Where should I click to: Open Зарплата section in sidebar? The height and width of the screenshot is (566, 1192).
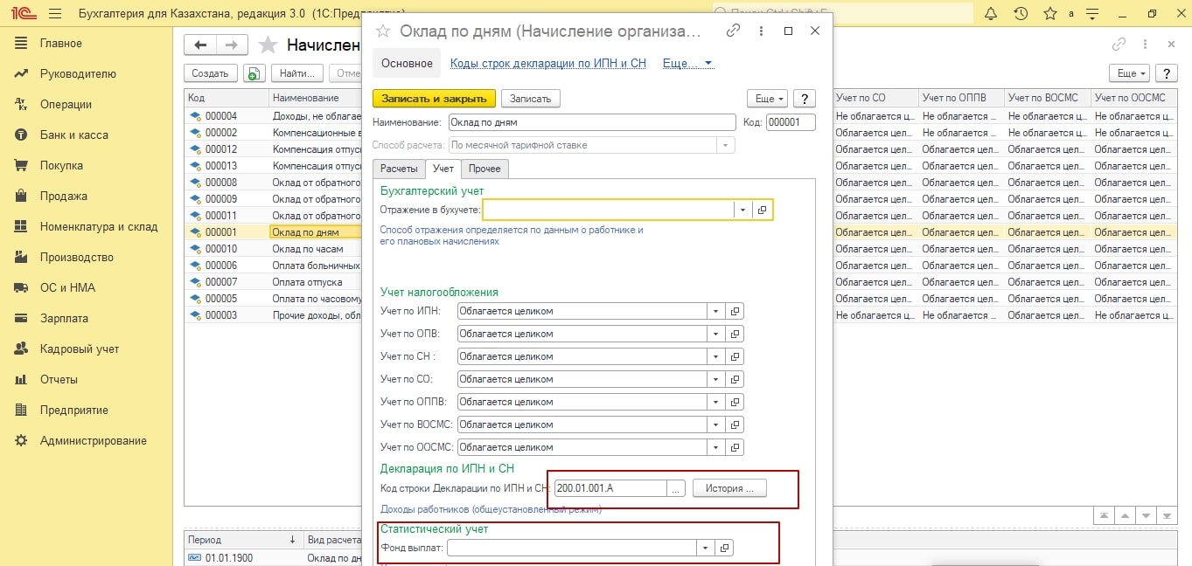click(64, 319)
